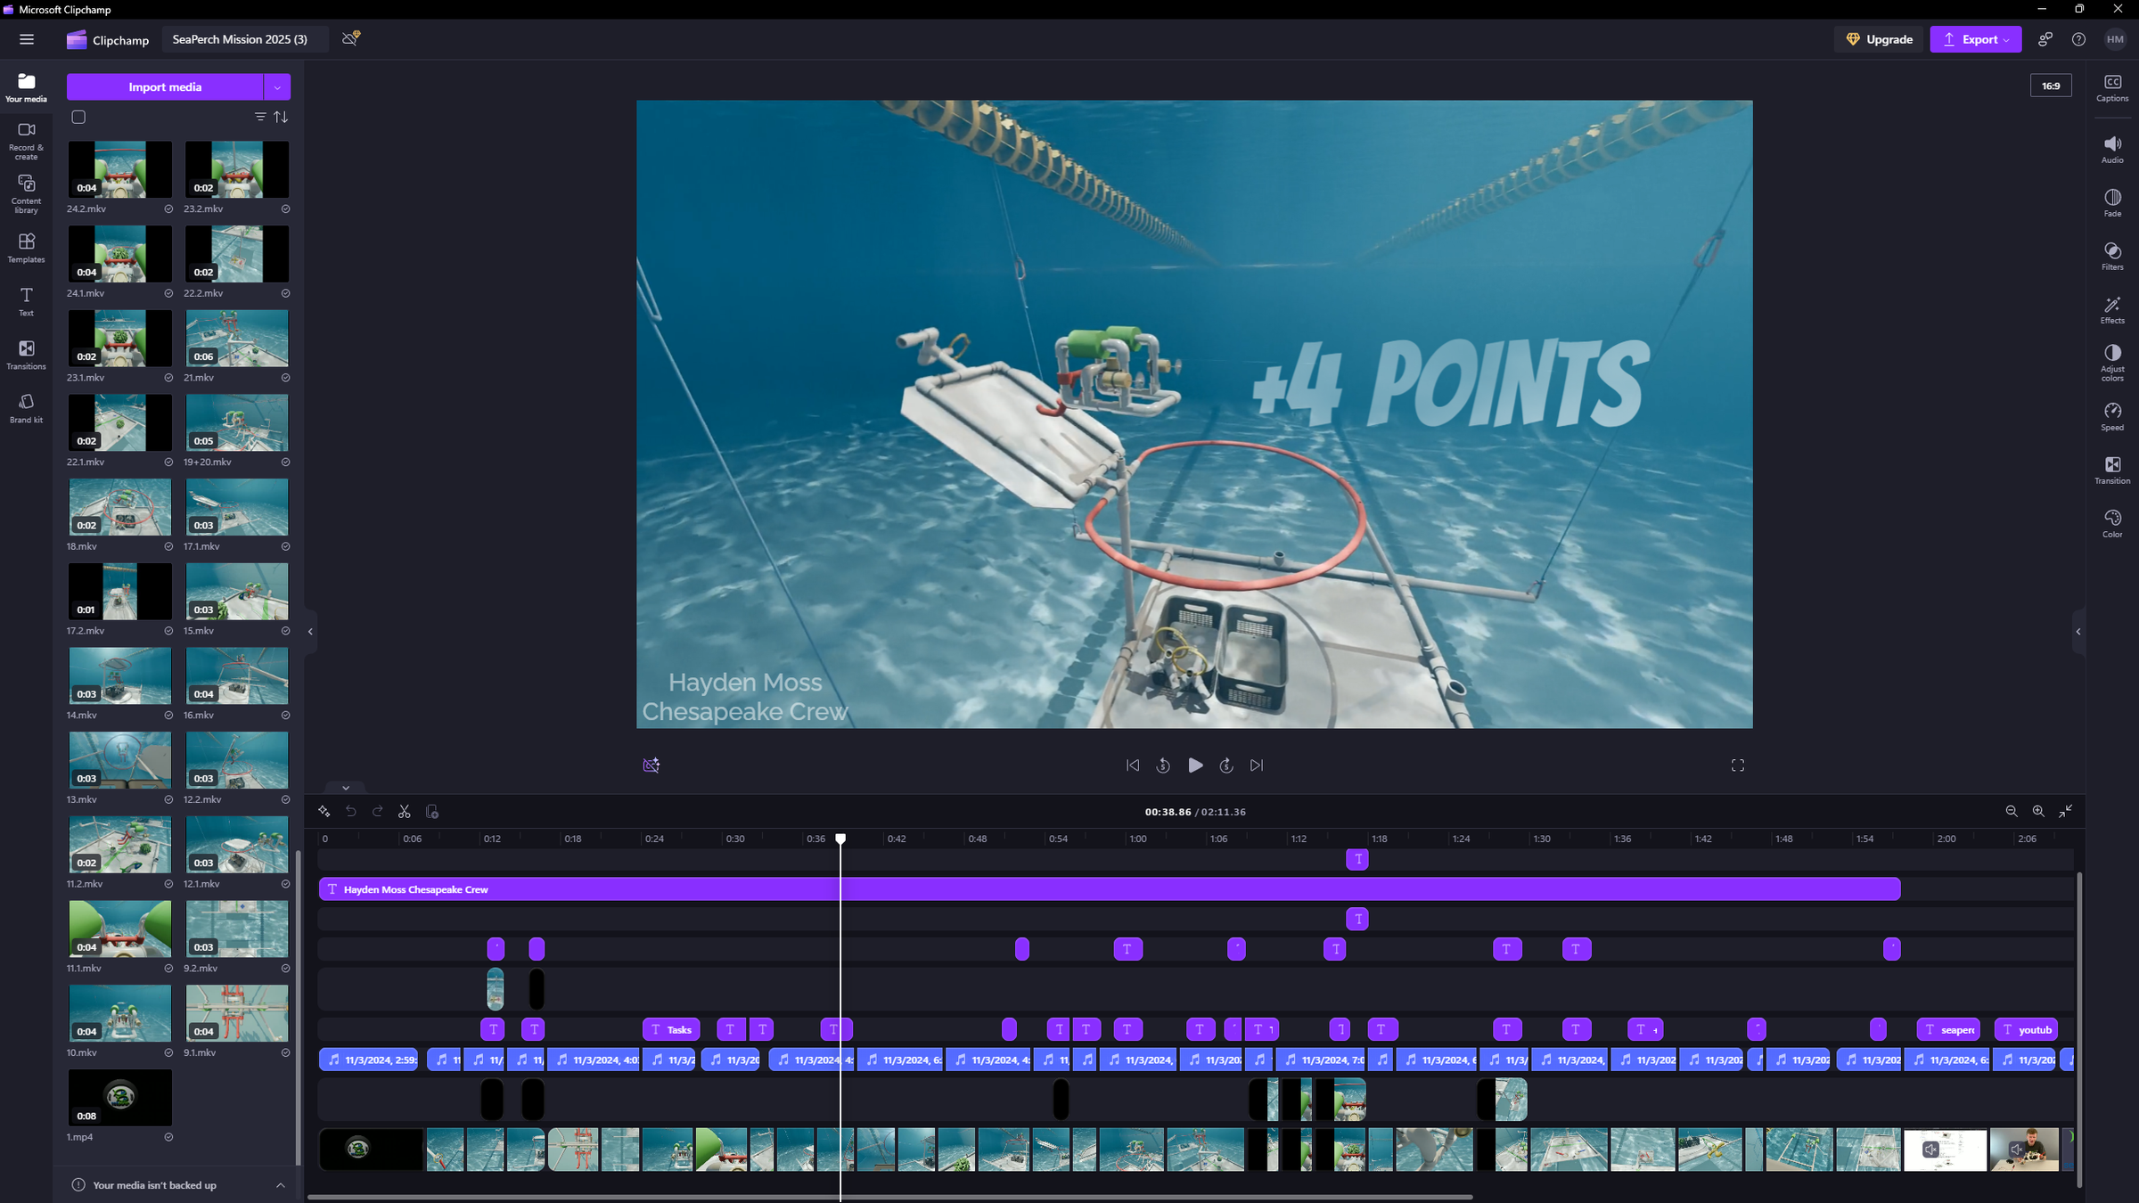Open the Brand kit panel
This screenshot has height=1203, width=2139.
pyautogui.click(x=26, y=408)
